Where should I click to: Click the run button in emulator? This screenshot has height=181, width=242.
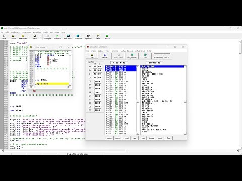[145, 56]
